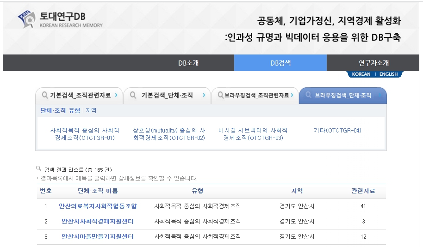
Task: Filter by 기타(OTCTGR-04) category
Action: 337,131
